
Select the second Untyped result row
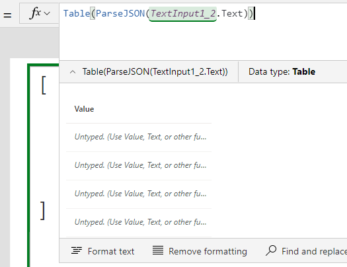click(139, 165)
